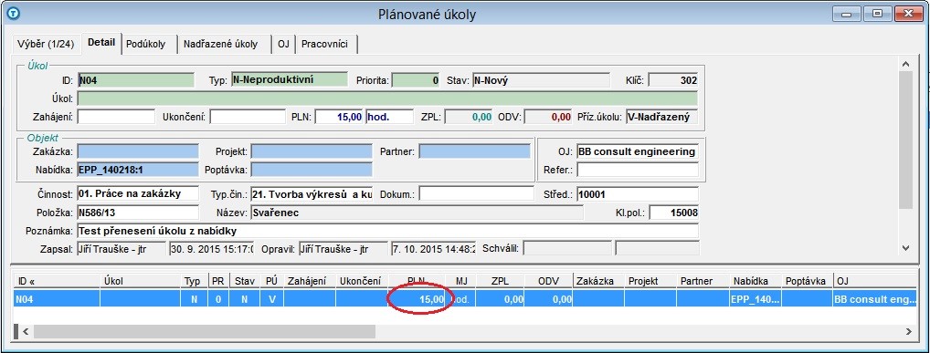The height and width of the screenshot is (353, 930).
Task: Click the MJ column header
Action: pyautogui.click(x=460, y=281)
